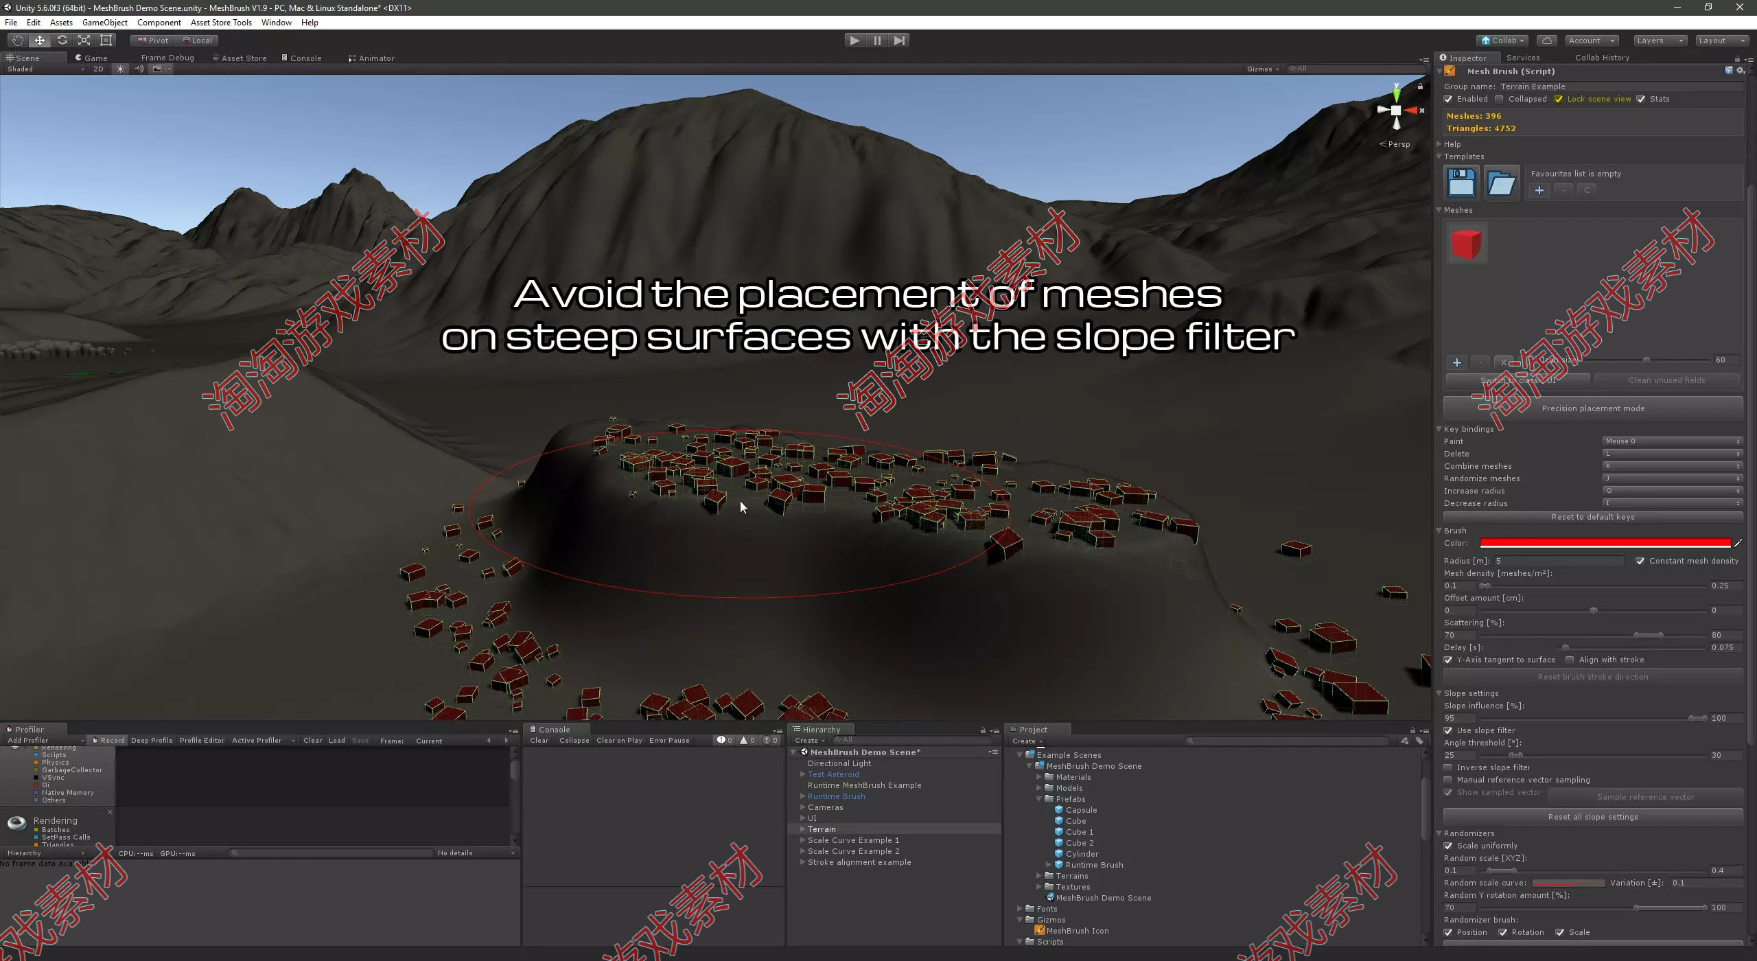The image size is (1757, 961).
Task: Add favourite template plus button
Action: pyautogui.click(x=1539, y=190)
